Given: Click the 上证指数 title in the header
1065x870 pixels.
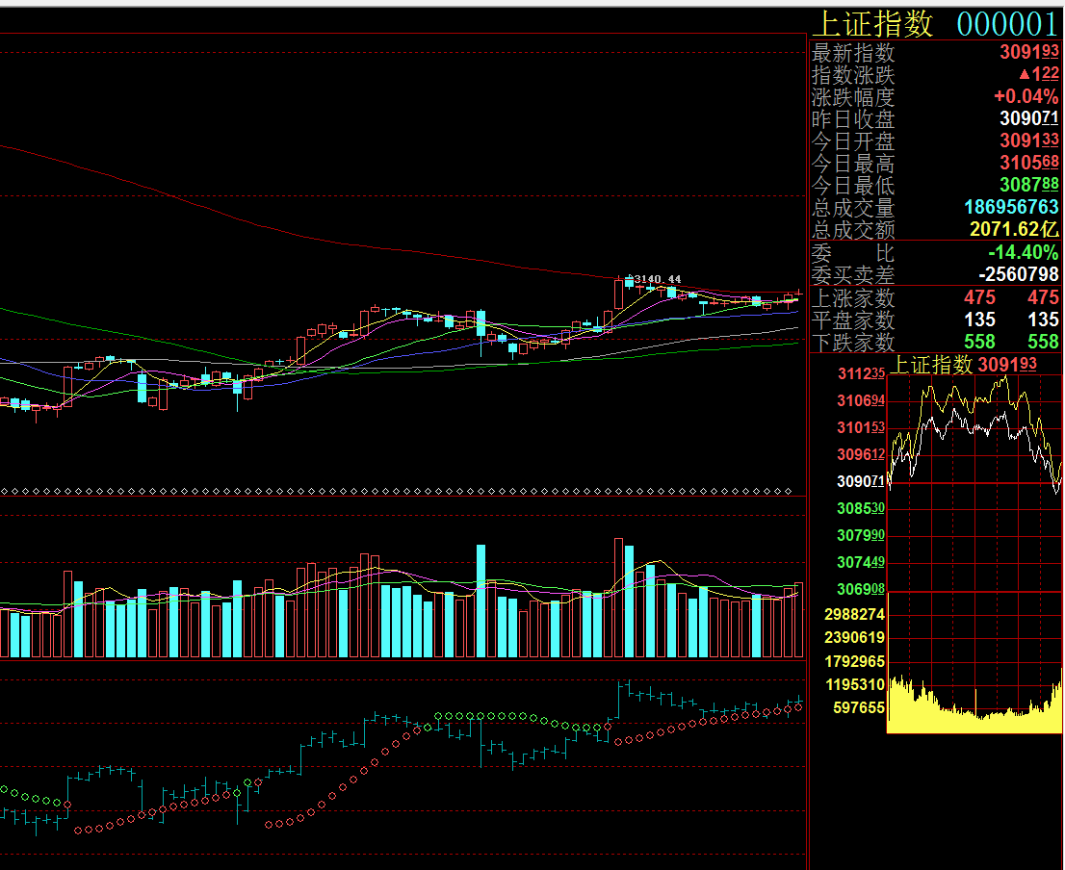Looking at the screenshot, I should click(x=872, y=24).
